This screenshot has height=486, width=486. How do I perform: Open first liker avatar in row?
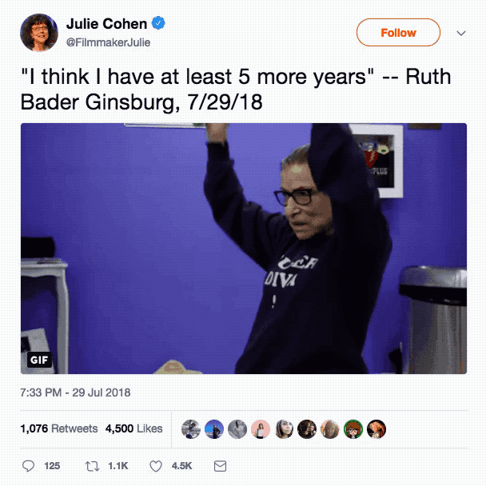pyautogui.click(x=191, y=429)
